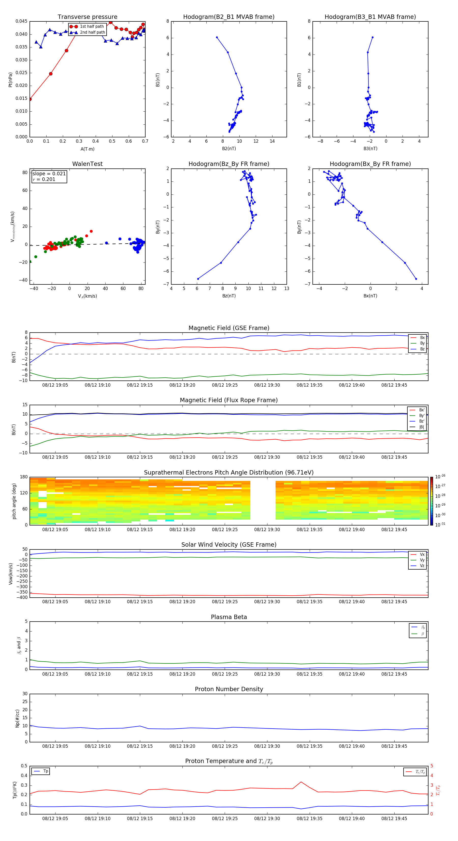Select the β entry in Plasma Beta legend
The height and width of the screenshot is (841, 458).
[418, 634]
